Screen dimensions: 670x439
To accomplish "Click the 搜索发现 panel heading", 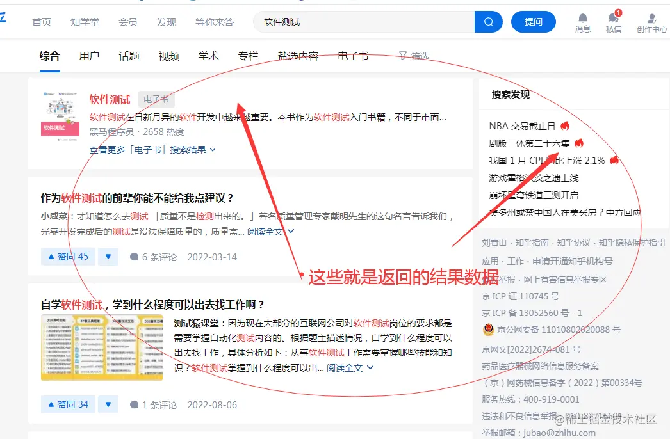I will [x=511, y=94].
